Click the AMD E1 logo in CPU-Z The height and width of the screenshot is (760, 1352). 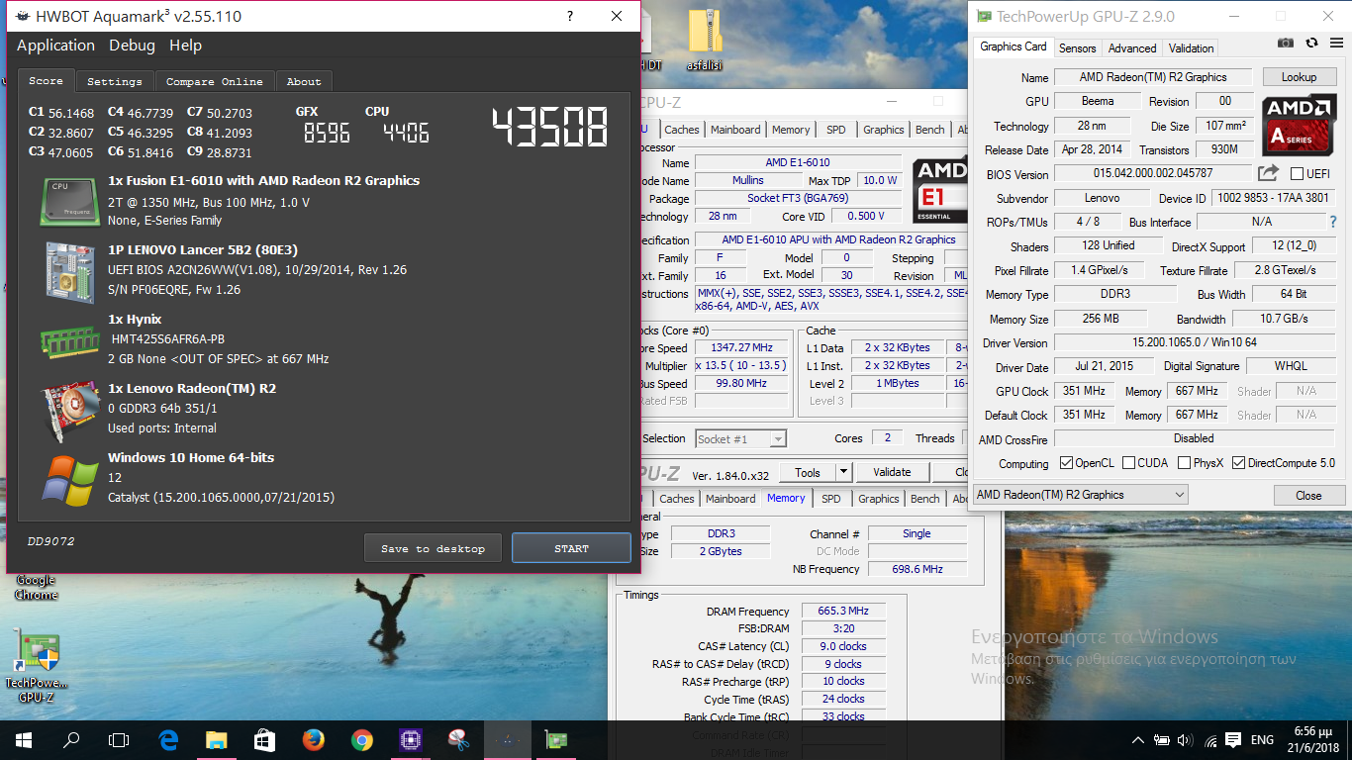click(x=939, y=190)
